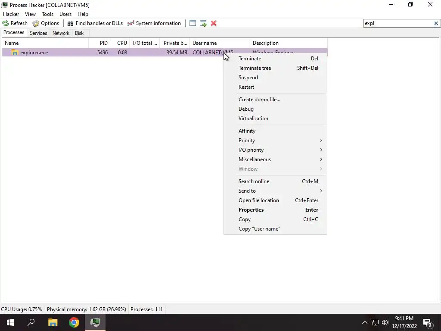The image size is (441, 331).
Task: Switch to the Disk tab
Action: pyautogui.click(x=79, y=33)
